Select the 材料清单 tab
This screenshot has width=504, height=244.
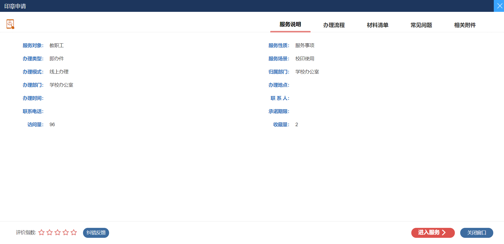click(377, 25)
